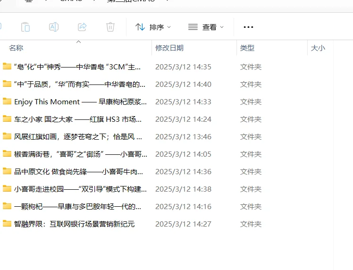Viewport: 353px width, 270px height.
Task: Click the Share toolbar icon
Action: click(x=82, y=27)
